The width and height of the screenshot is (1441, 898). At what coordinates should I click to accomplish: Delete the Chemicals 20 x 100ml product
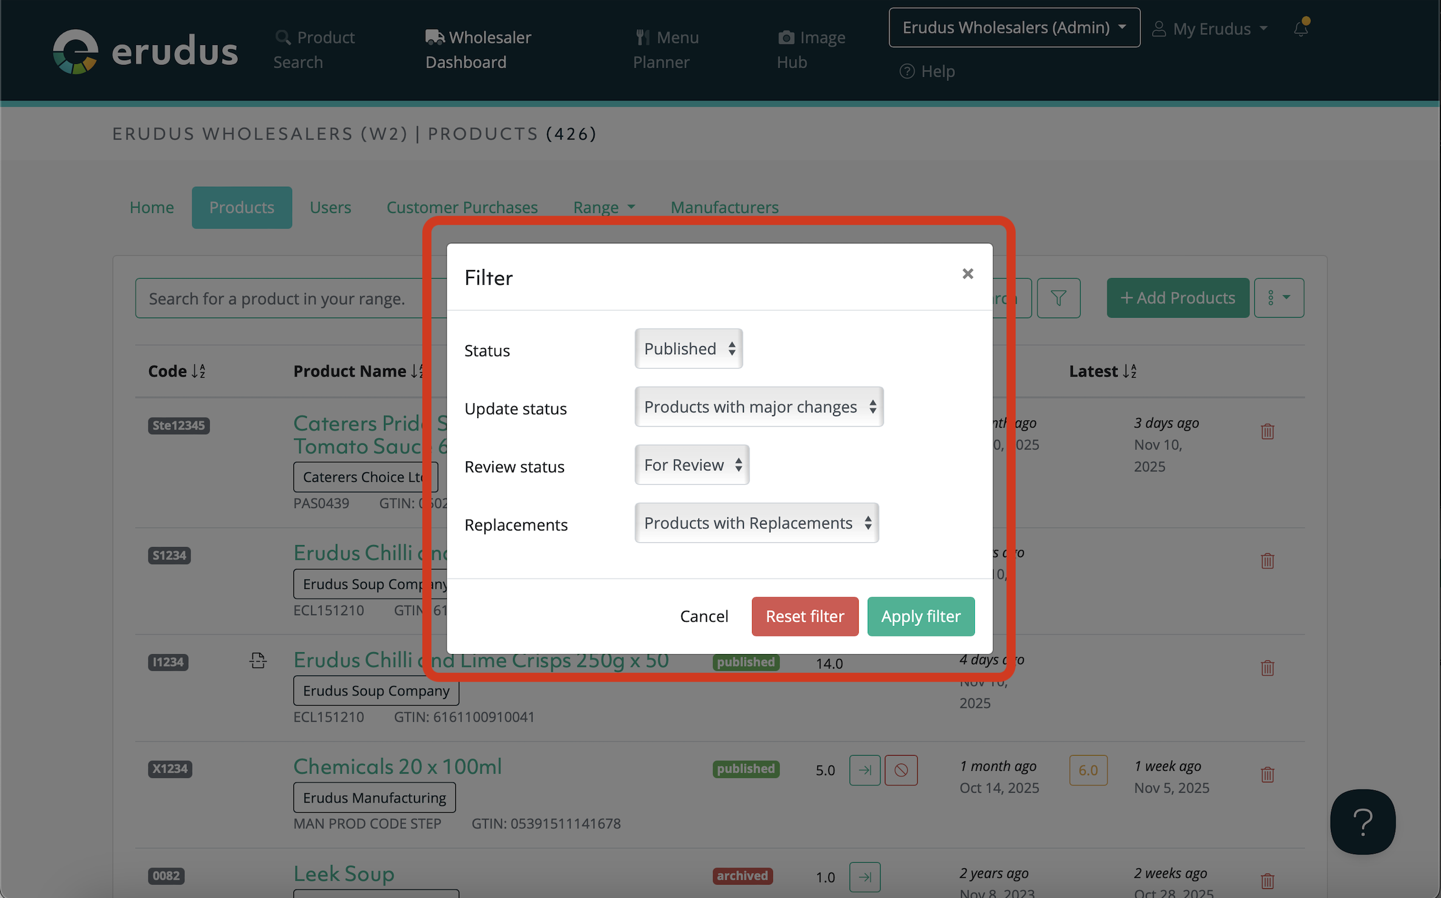tap(1267, 774)
